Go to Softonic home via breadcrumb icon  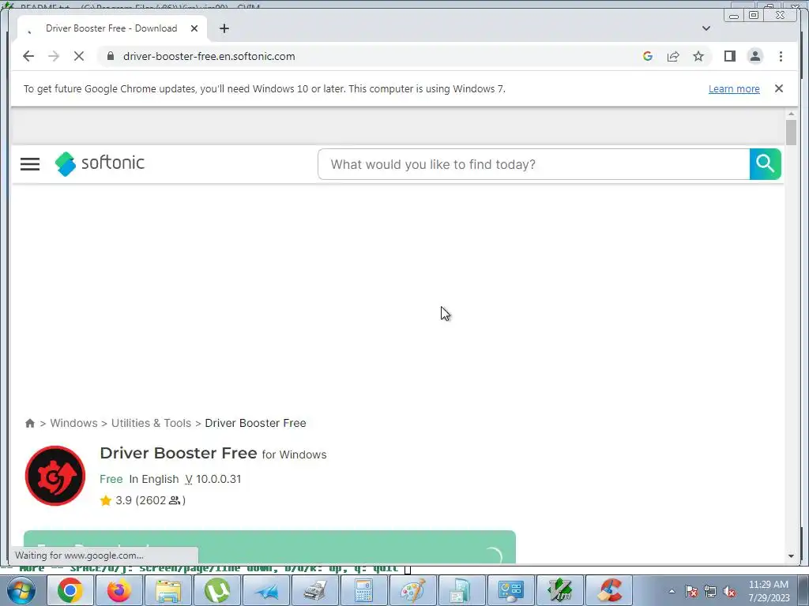(30, 423)
